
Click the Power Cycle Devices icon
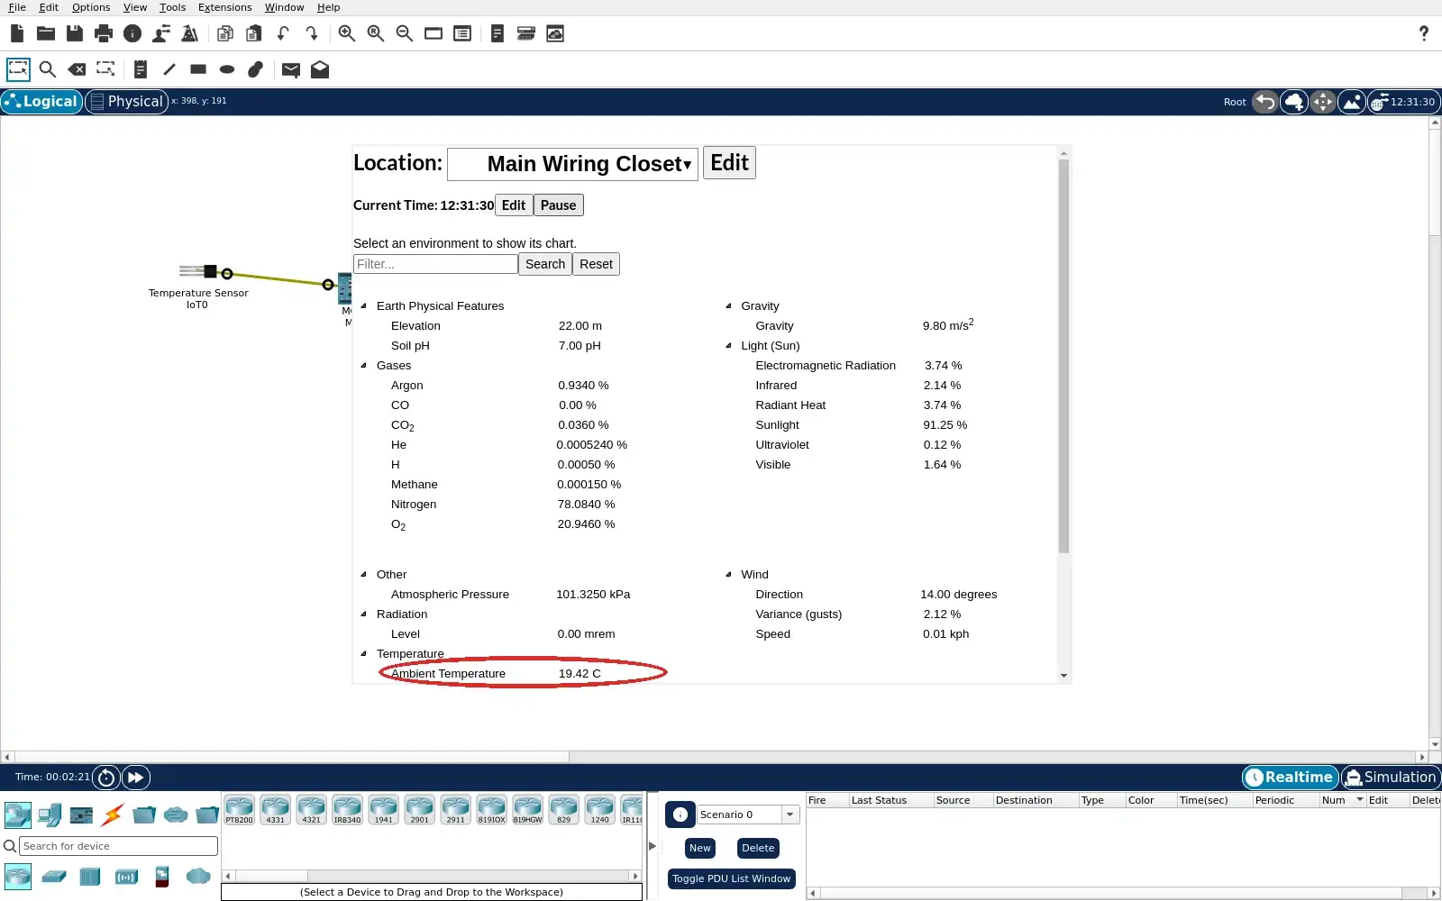click(x=106, y=778)
